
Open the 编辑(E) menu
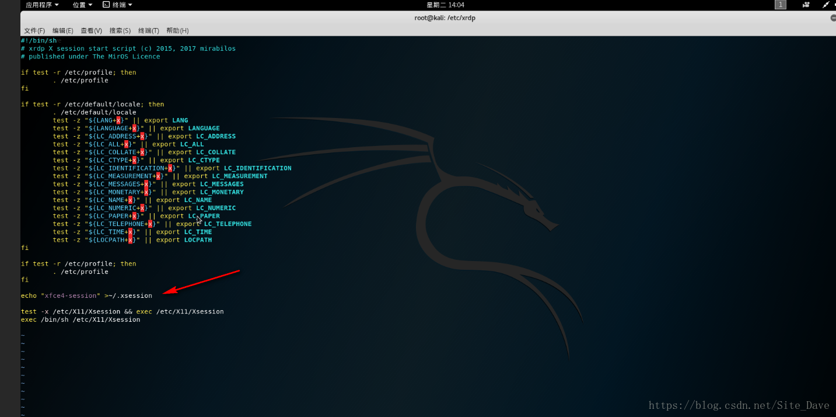[x=62, y=30]
